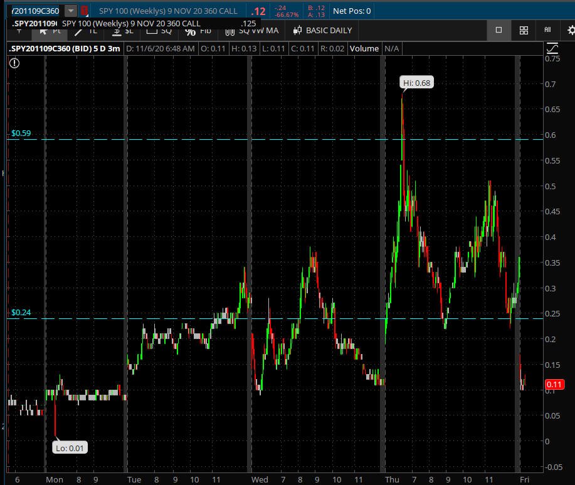The image size is (575, 485).
Task: Select the price level $L tool
Action: 122,30
